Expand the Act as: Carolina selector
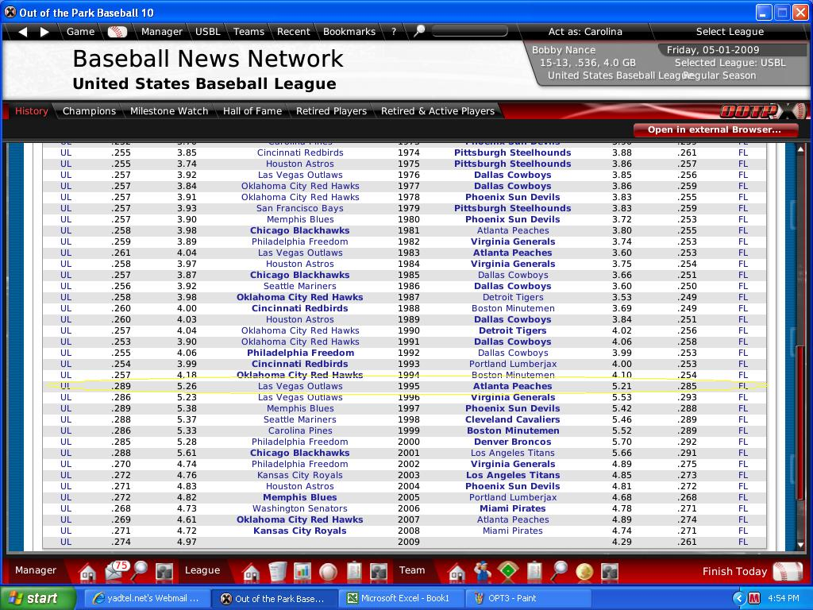Viewport: 813px width, 610px height. click(x=585, y=32)
